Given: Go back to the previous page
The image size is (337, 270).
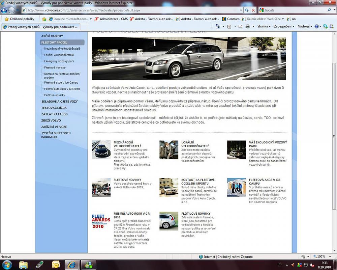Looking at the screenshot, I should 4,10.
